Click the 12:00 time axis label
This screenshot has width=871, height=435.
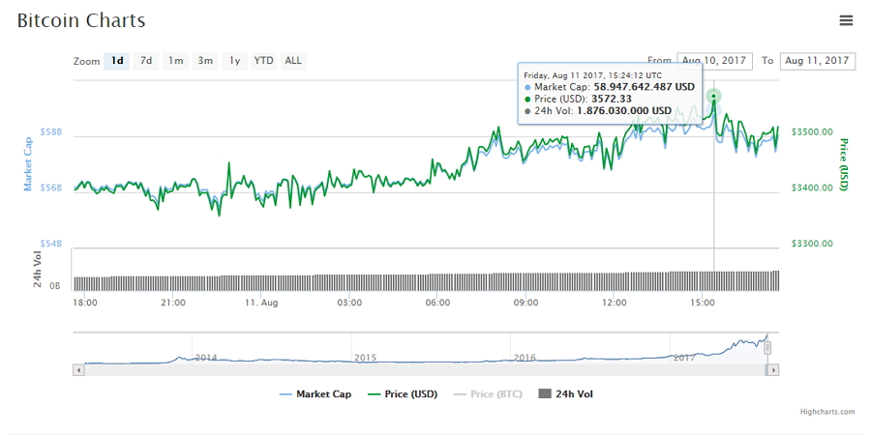[x=615, y=303]
